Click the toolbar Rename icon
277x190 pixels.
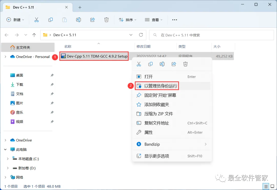78,20
